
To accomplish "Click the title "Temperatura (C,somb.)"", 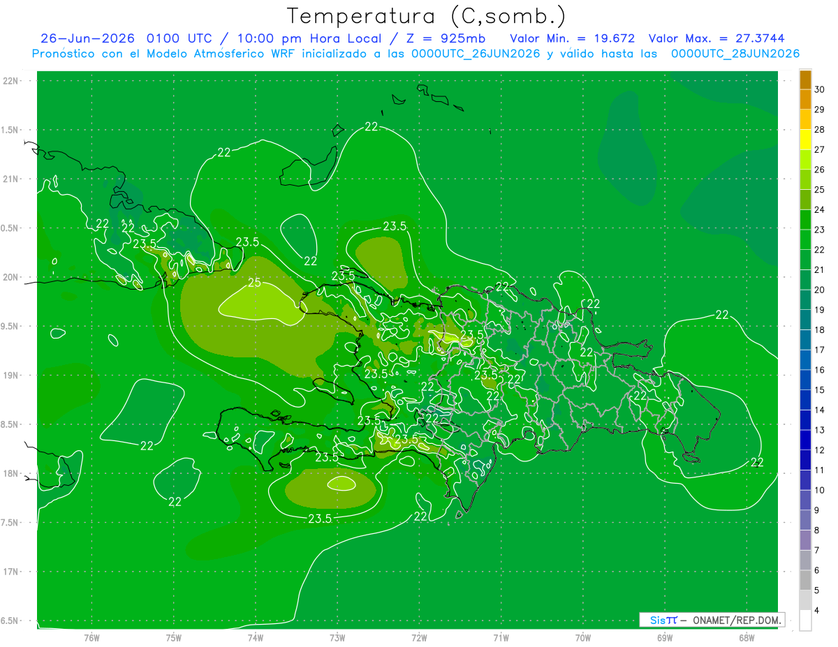I will coord(427,16).
